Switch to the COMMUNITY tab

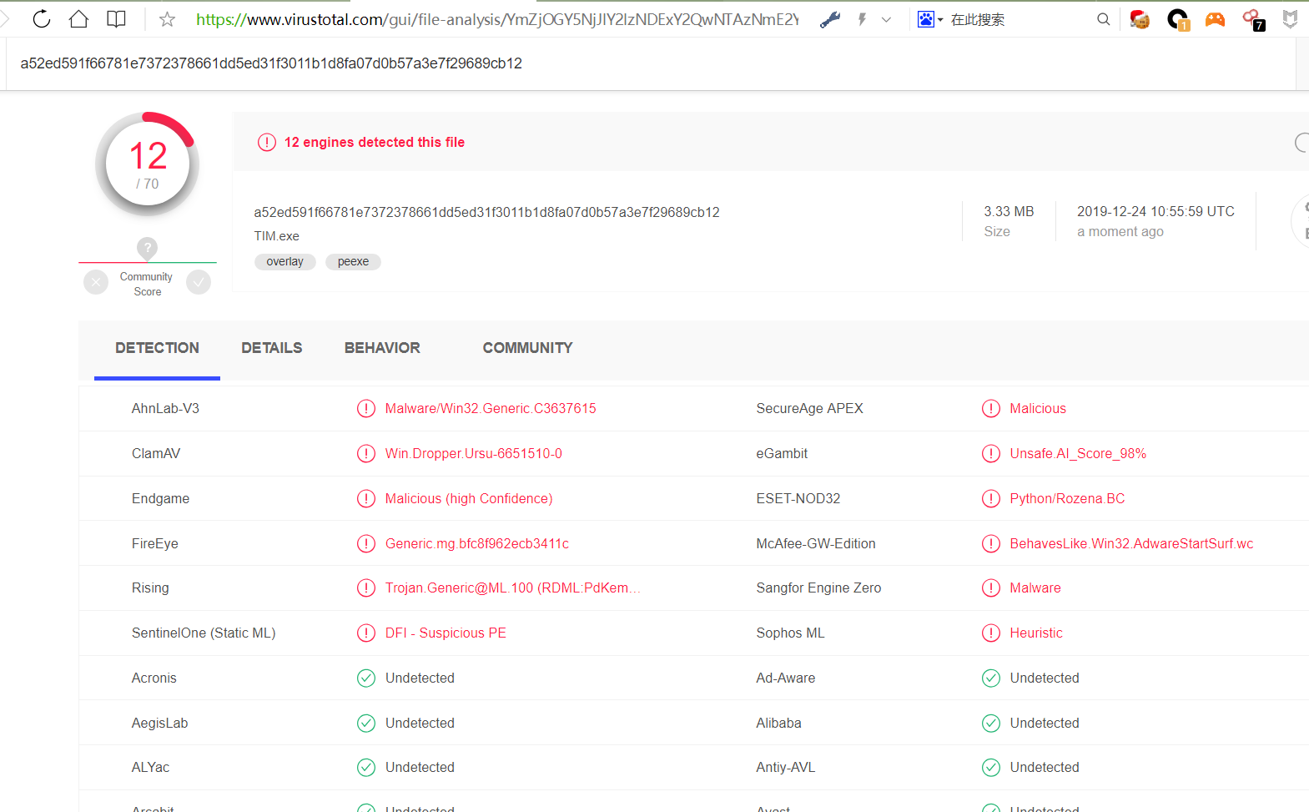[527, 348]
